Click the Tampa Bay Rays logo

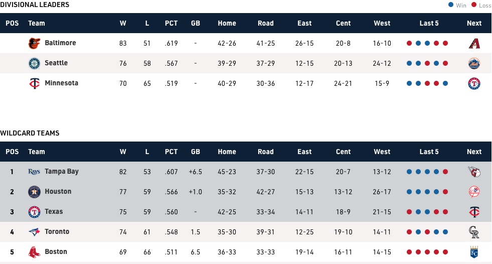coord(34,172)
